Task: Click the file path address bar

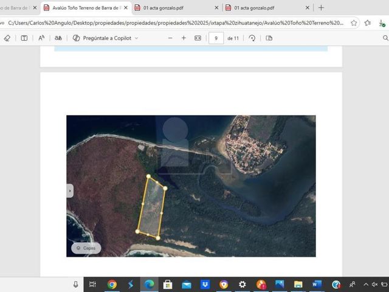Action: click(176, 23)
